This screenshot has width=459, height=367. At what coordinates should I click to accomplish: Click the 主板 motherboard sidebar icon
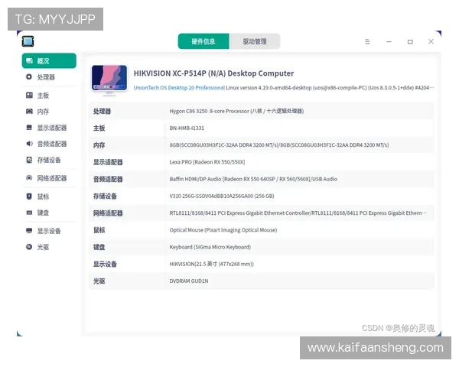[x=29, y=96]
